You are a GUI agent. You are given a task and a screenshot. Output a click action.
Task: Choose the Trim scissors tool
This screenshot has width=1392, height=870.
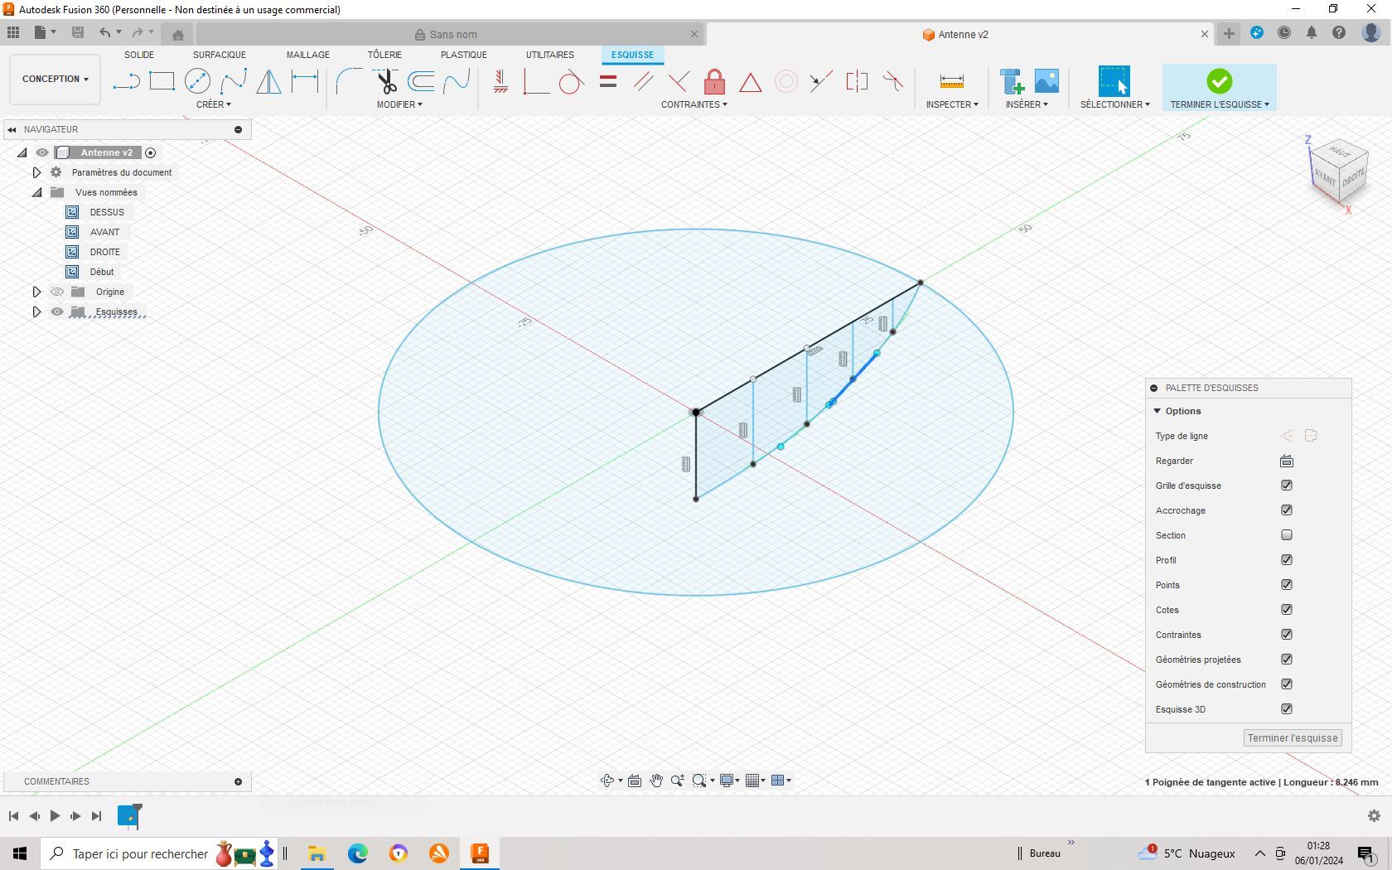(386, 81)
